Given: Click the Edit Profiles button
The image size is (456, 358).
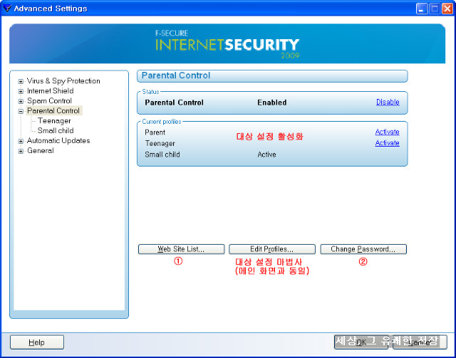Looking at the screenshot, I should 272,249.
